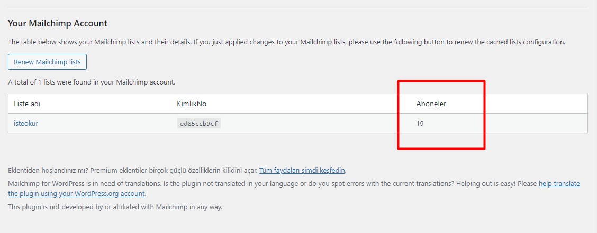Click the 'The table below shows' description paragraph
The height and width of the screenshot is (233, 597).
point(287,42)
